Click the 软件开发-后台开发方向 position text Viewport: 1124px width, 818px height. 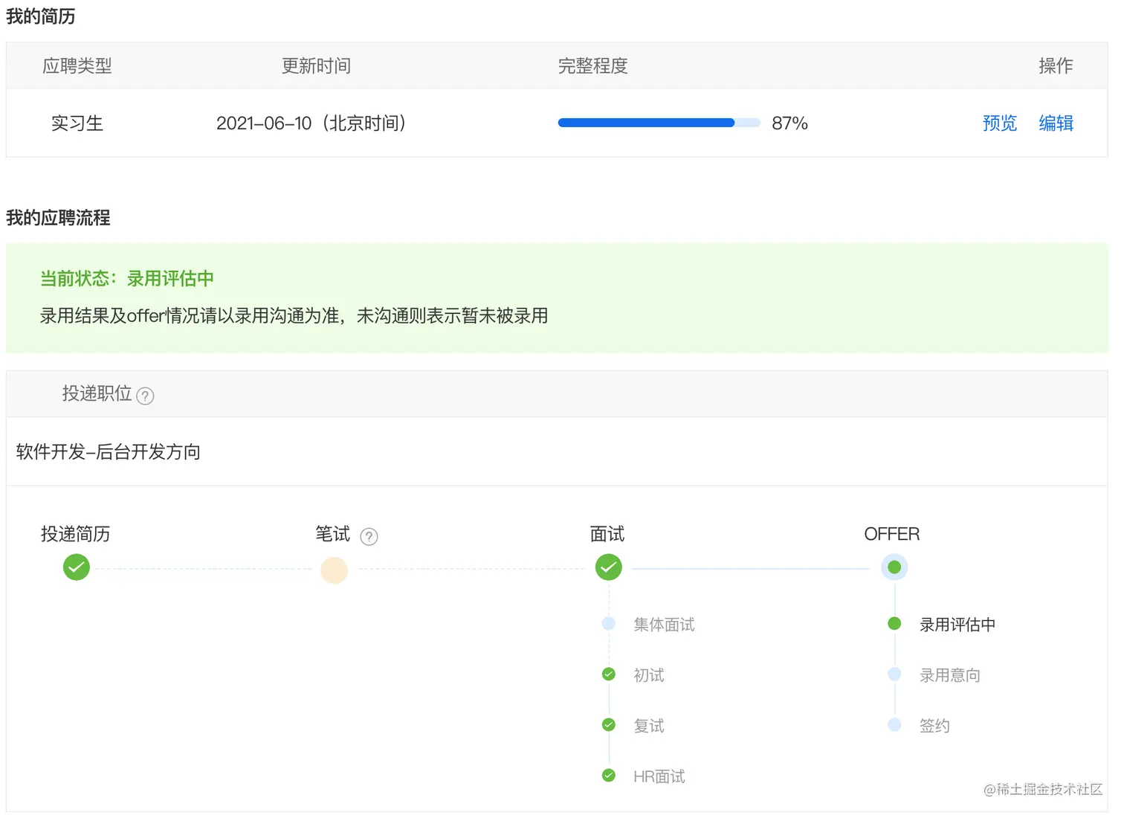point(109,452)
